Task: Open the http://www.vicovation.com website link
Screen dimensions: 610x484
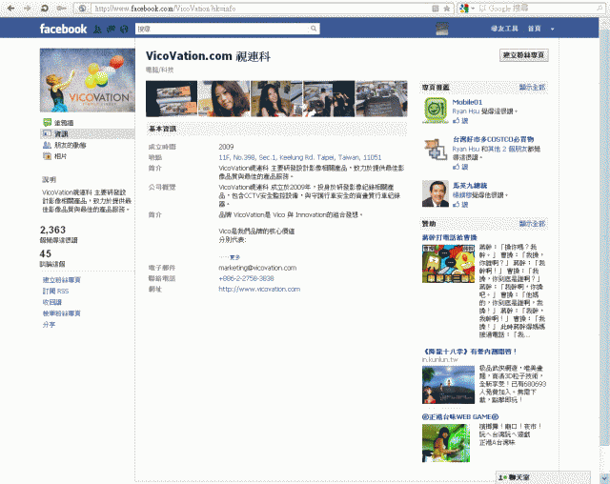Action: pyautogui.click(x=259, y=290)
